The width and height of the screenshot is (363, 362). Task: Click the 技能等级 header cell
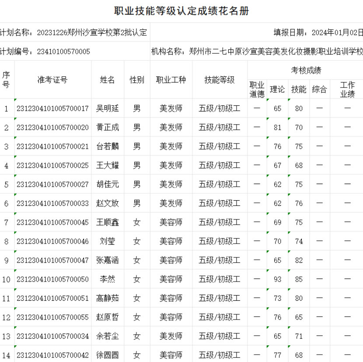(220, 80)
